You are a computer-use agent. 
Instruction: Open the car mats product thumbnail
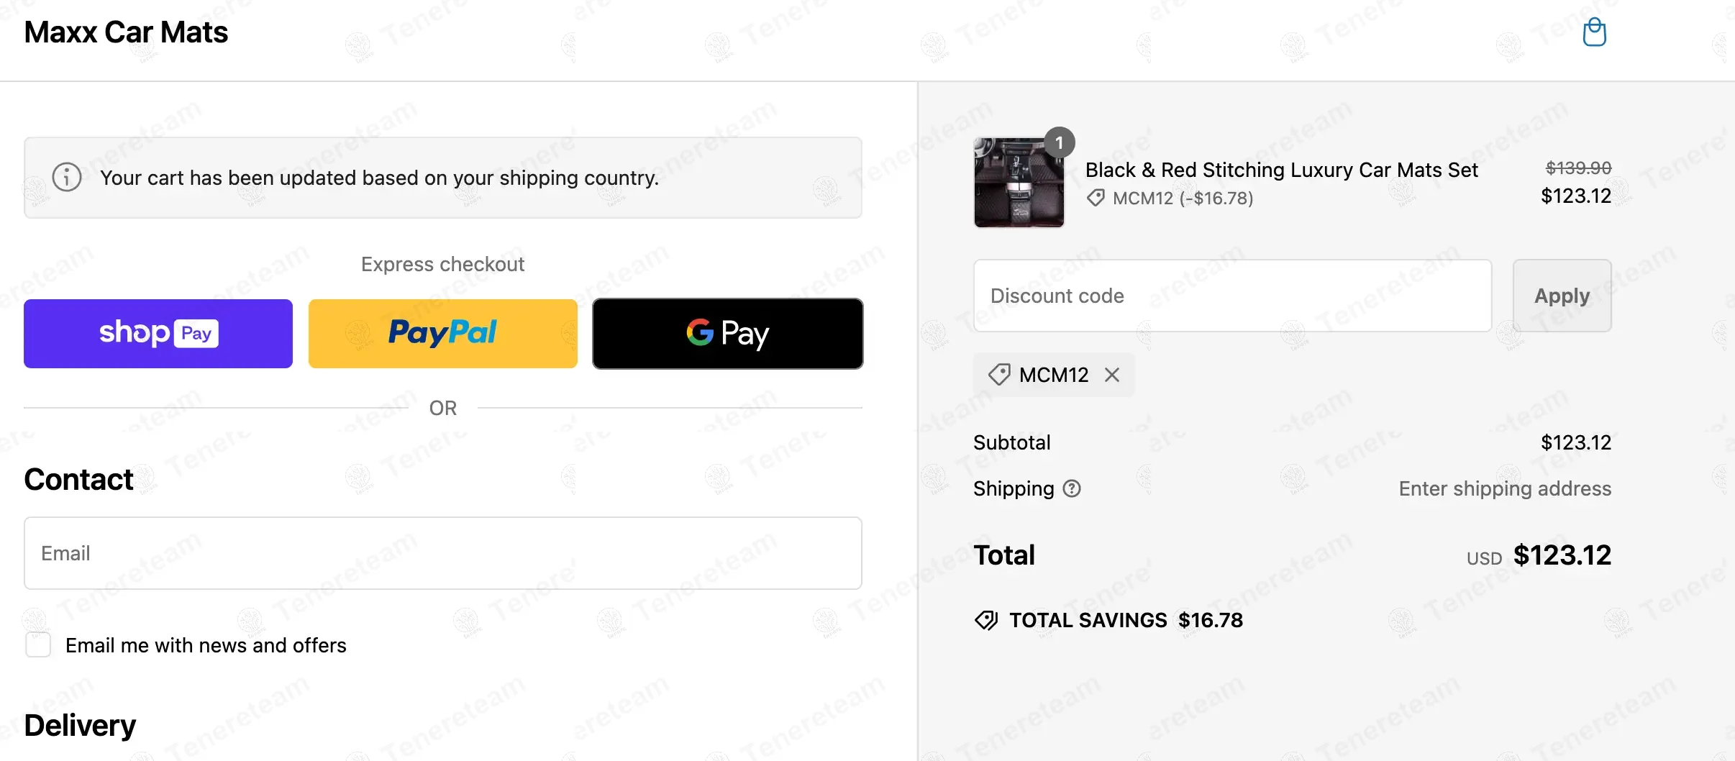click(x=1019, y=183)
